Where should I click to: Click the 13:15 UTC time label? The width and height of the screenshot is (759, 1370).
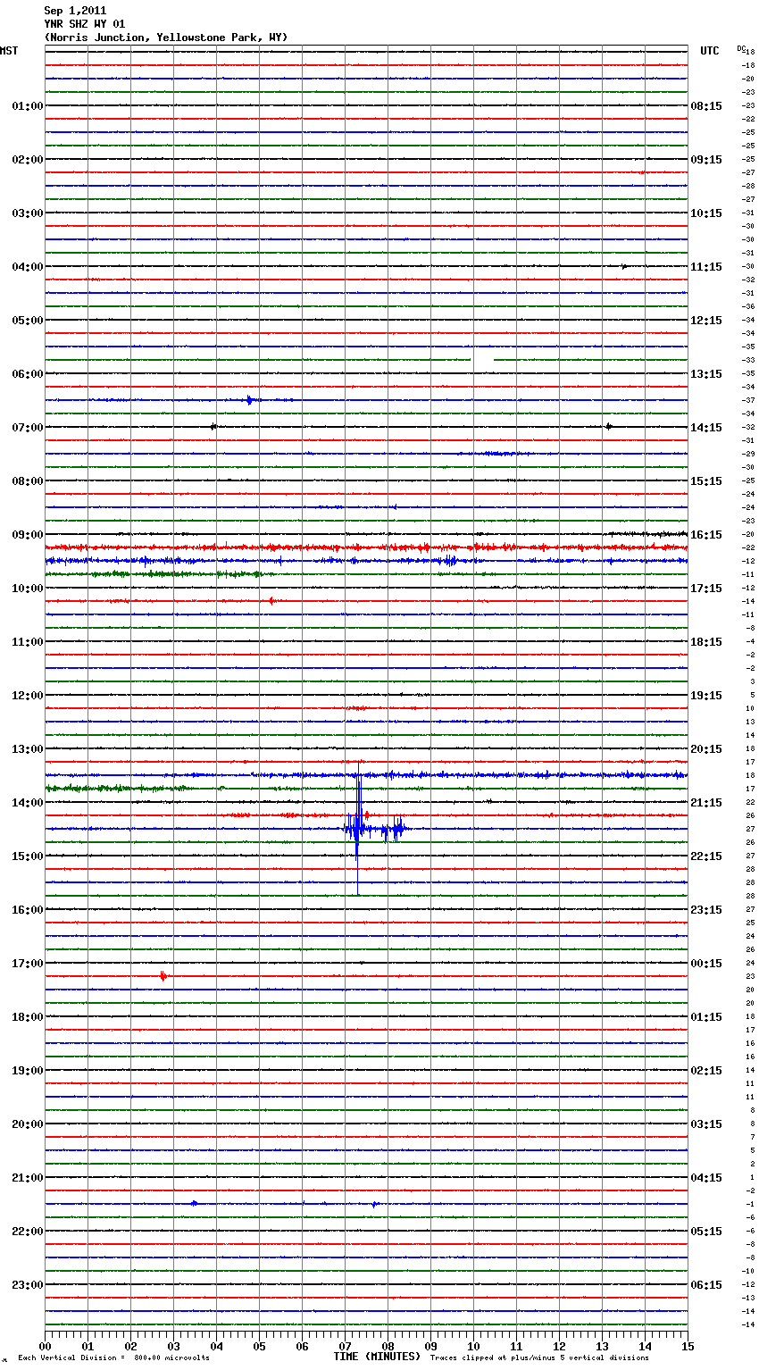tap(706, 374)
